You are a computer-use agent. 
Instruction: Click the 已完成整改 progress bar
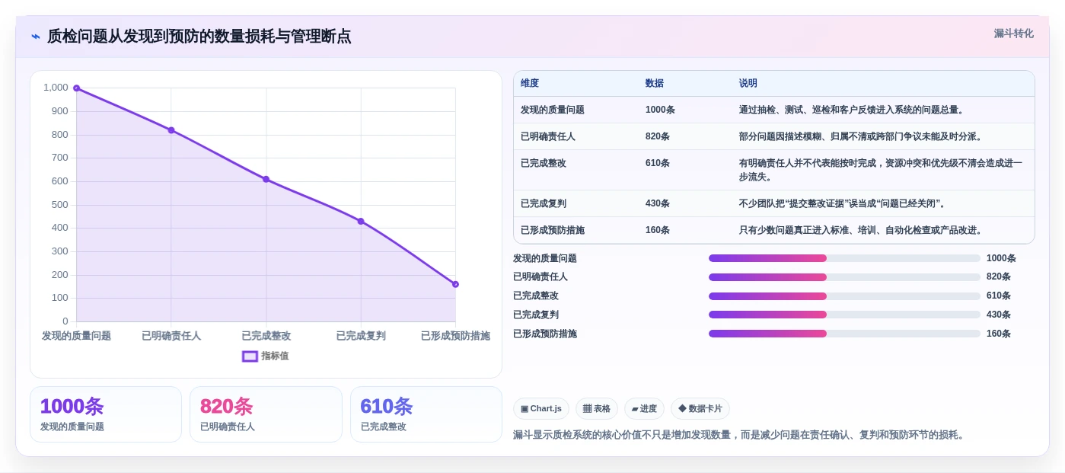[x=844, y=296]
